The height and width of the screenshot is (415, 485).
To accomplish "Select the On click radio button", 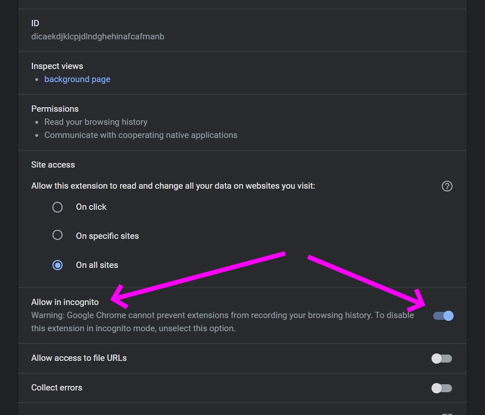I will tap(57, 207).
